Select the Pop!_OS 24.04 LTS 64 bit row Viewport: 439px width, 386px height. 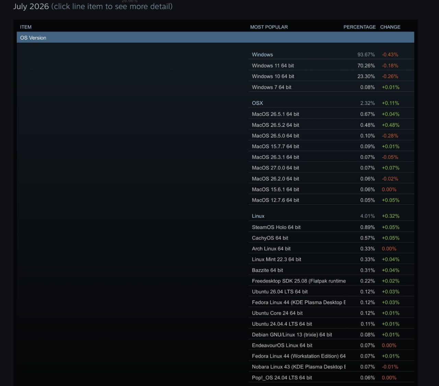click(x=331, y=377)
